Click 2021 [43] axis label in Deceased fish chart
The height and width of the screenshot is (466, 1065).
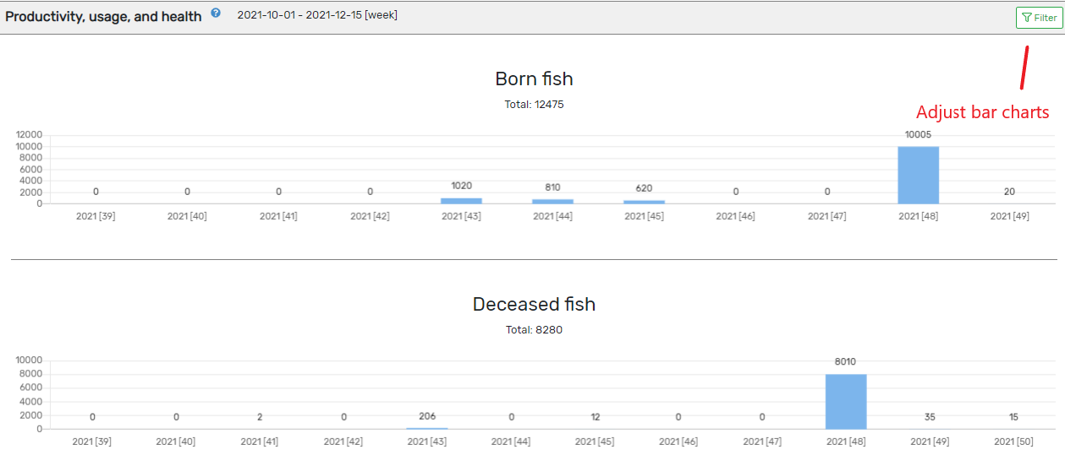(x=427, y=442)
